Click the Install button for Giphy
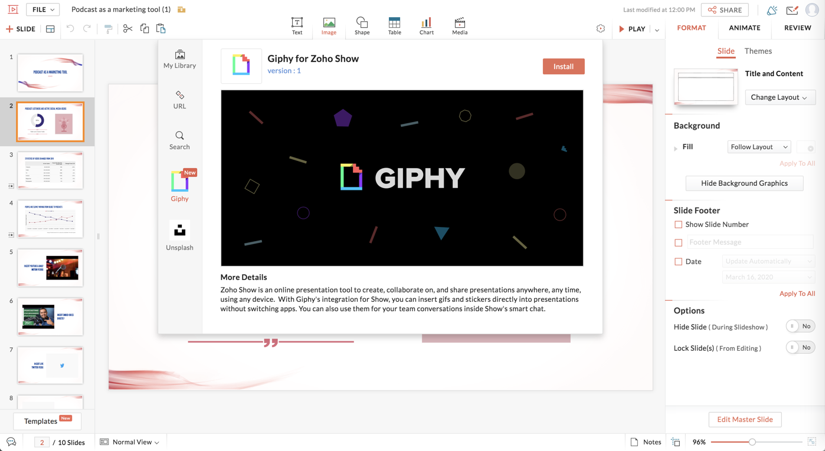Viewport: 825px width, 451px height. (x=564, y=67)
